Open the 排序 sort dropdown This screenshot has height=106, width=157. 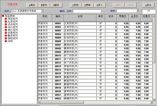(138, 11)
